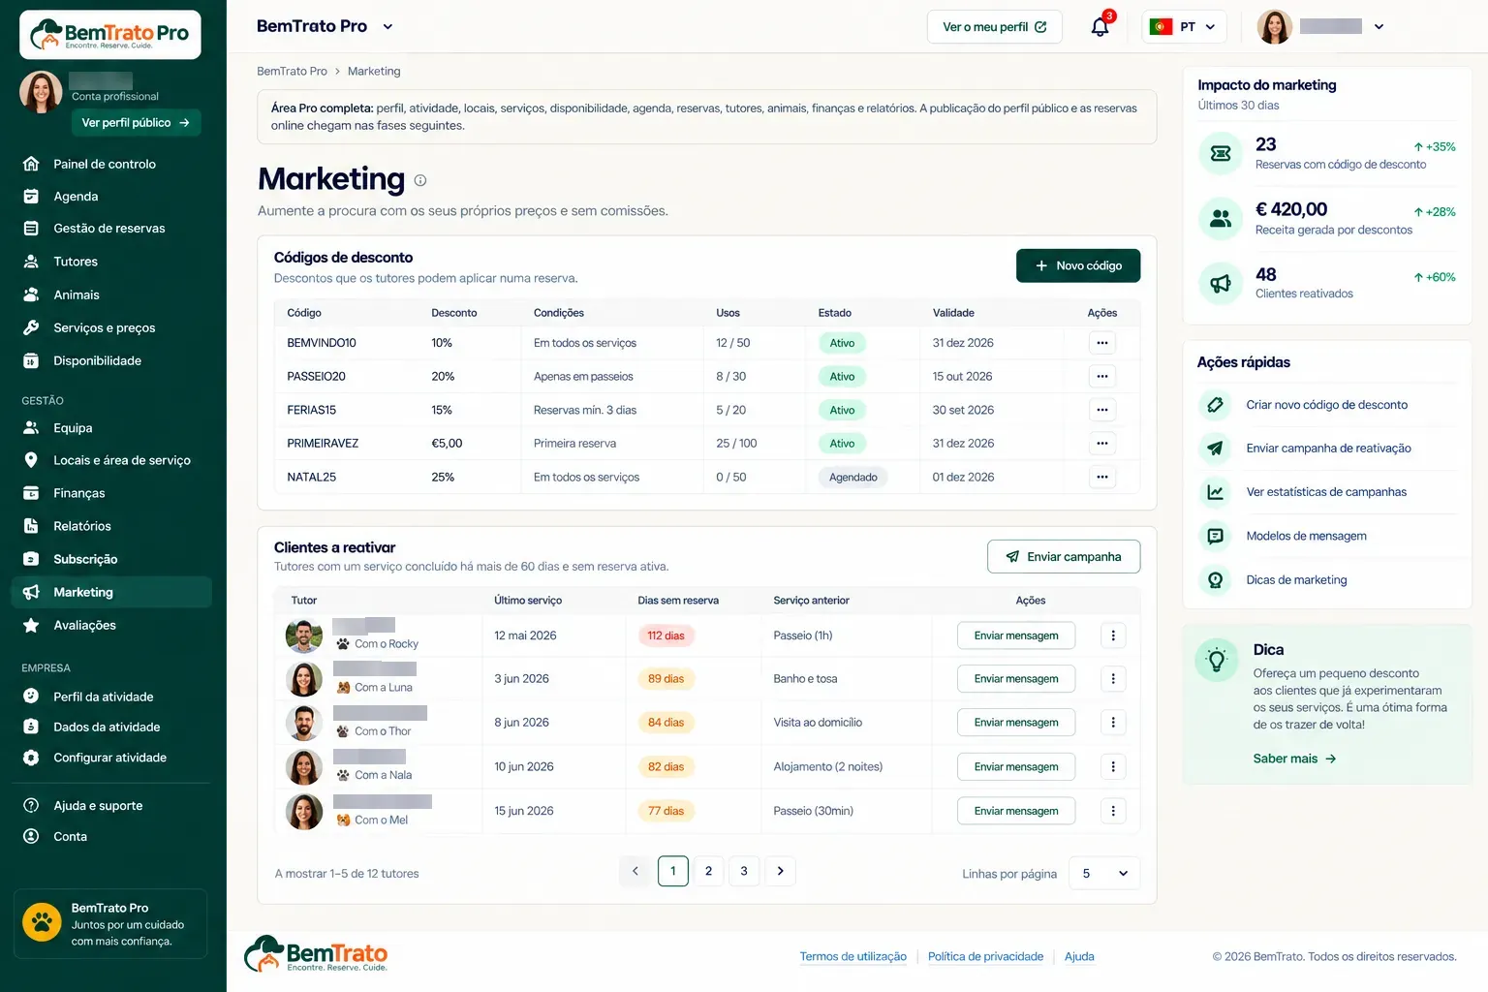This screenshot has width=1488, height=992.
Task: Click Enviar campanha button
Action: (x=1064, y=556)
